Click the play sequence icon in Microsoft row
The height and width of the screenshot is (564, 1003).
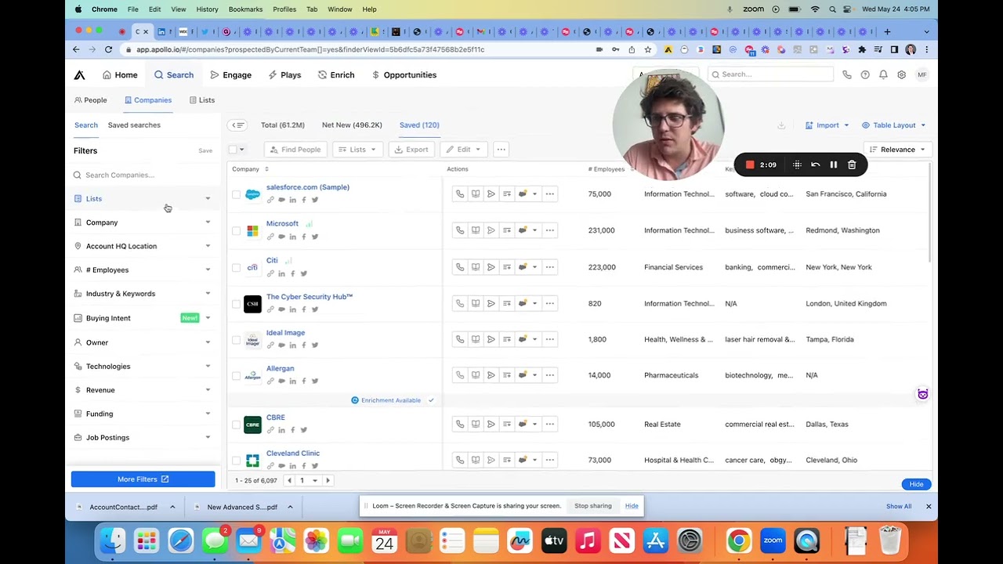point(491,230)
